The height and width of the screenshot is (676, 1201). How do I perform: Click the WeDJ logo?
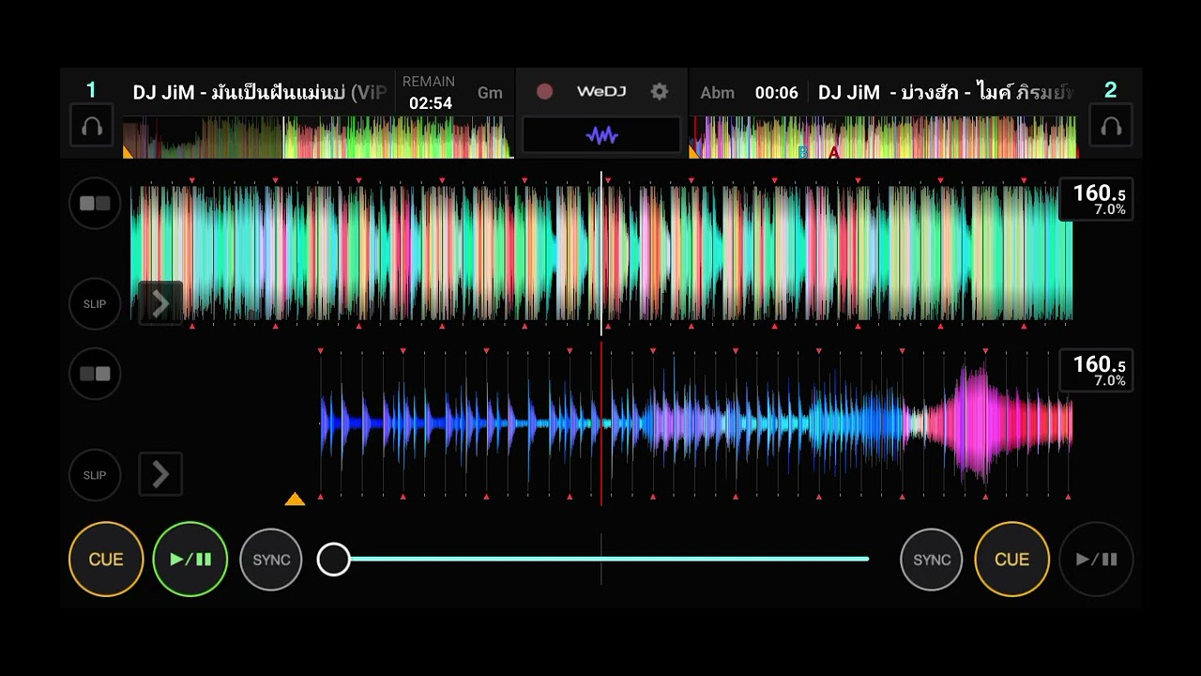[601, 91]
